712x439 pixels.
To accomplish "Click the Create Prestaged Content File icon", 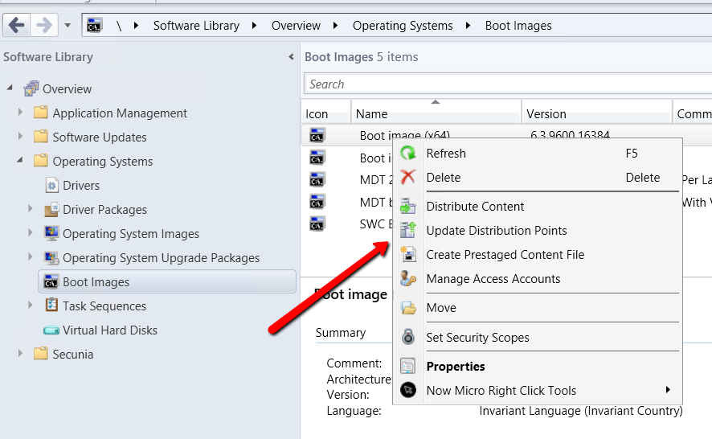I will [408, 255].
